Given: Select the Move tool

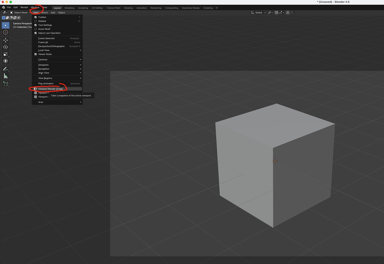Looking at the screenshot, I should (x=6, y=40).
